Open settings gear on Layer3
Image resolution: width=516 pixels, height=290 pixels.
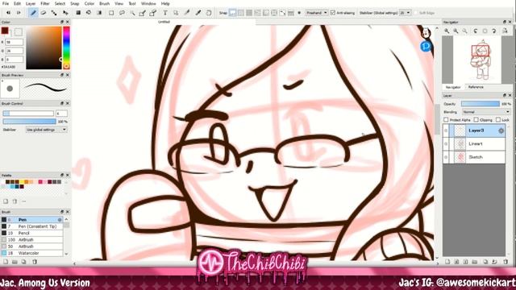tap(501, 130)
